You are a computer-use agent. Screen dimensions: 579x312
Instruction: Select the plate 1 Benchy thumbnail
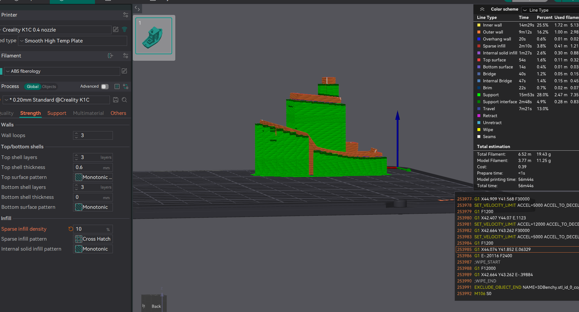(154, 36)
